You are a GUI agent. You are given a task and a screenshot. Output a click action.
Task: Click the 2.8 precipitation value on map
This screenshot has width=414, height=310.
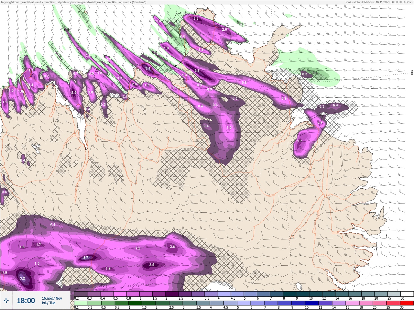197,71
